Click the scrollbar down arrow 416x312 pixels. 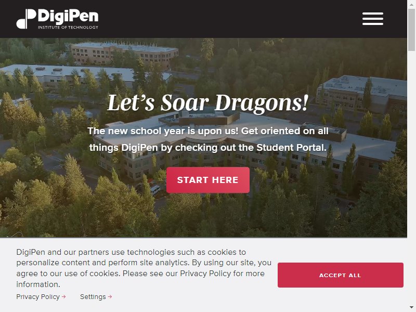411,308
